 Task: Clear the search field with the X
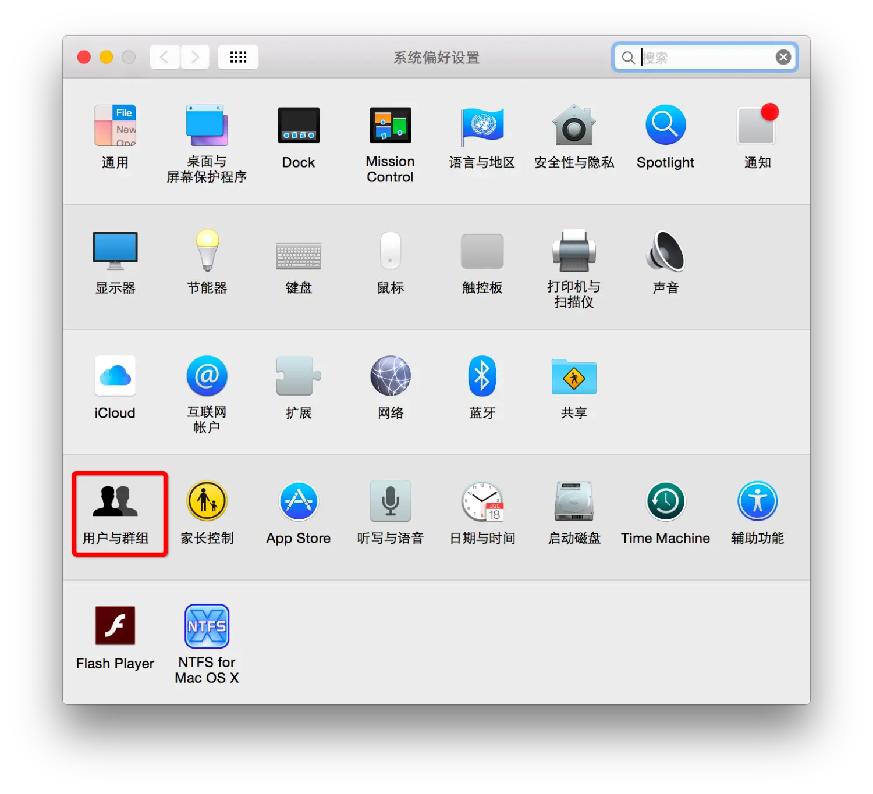coord(783,57)
